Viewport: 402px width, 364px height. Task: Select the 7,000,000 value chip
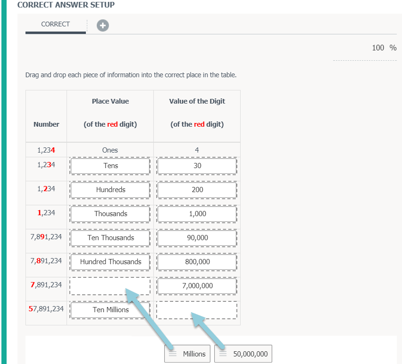(197, 286)
